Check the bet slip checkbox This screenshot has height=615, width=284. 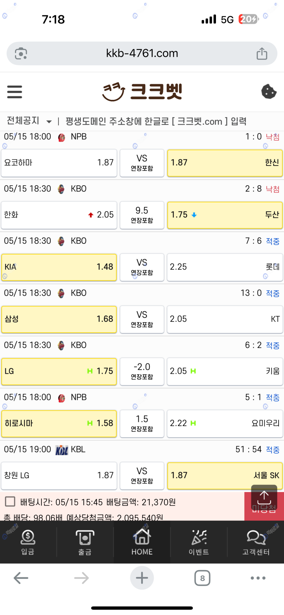(10, 502)
